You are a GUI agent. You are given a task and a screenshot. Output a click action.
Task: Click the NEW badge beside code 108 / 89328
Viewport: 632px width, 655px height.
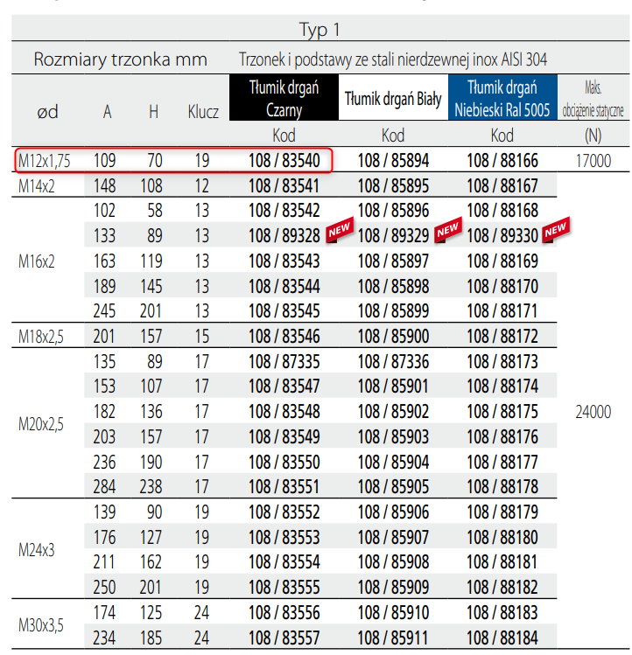[x=338, y=231]
